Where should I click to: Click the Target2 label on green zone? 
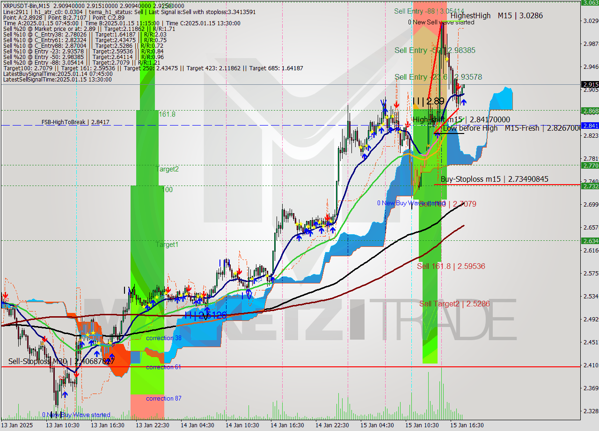point(167,169)
